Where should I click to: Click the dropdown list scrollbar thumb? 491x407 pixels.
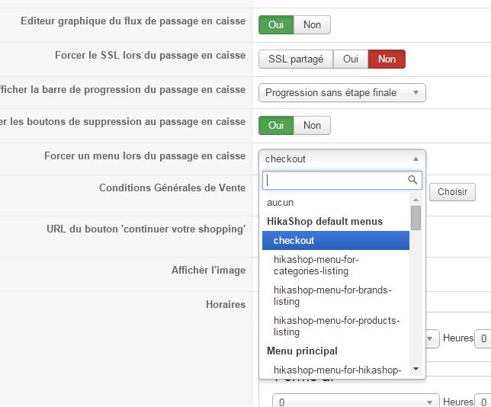point(416,218)
